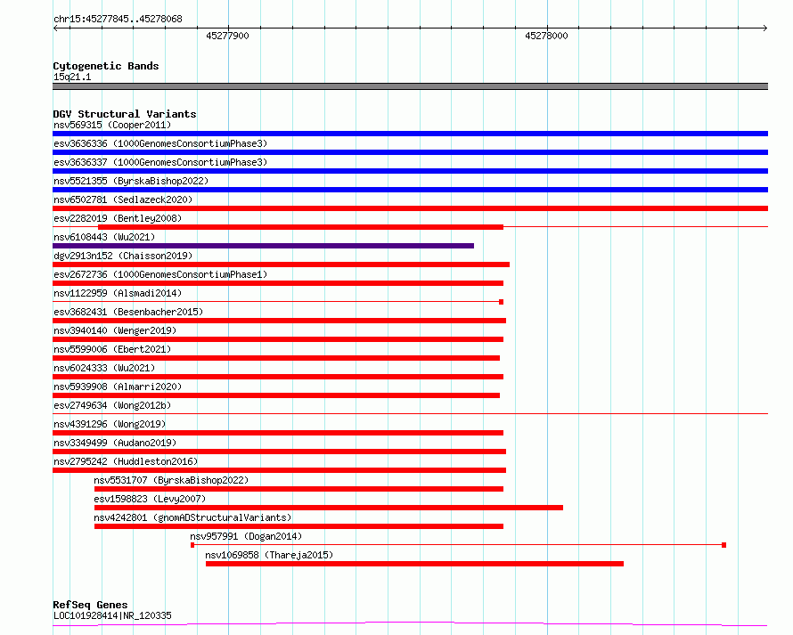This screenshot has width=793, height=635.
Task: Click the Cytogenetic Bands track title
Action: coord(106,66)
